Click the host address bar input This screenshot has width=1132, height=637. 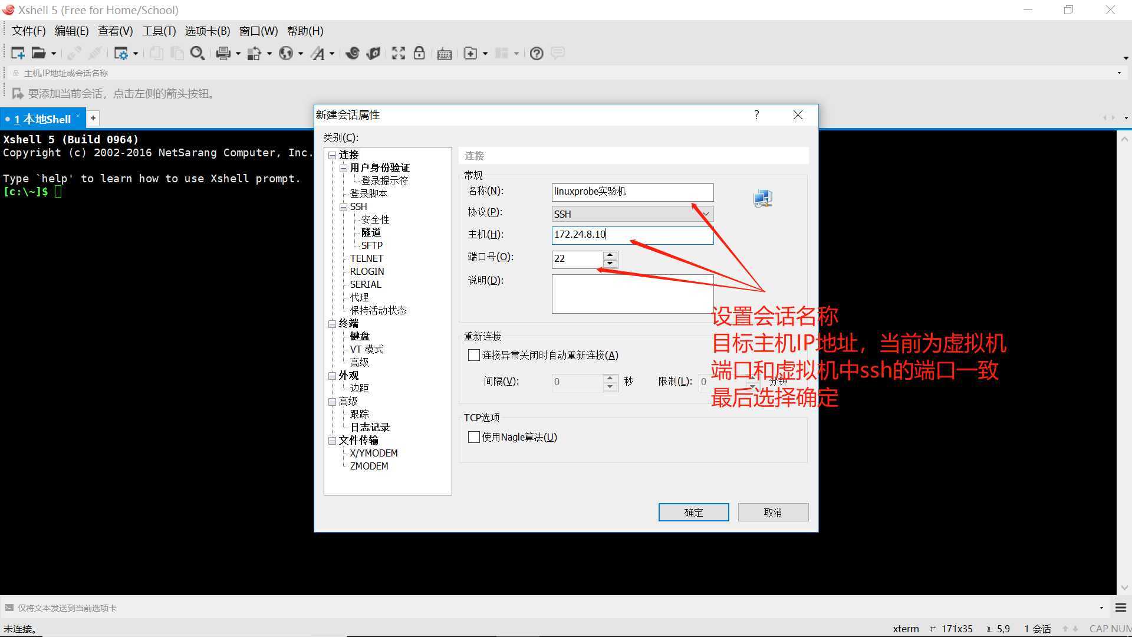click(x=566, y=73)
